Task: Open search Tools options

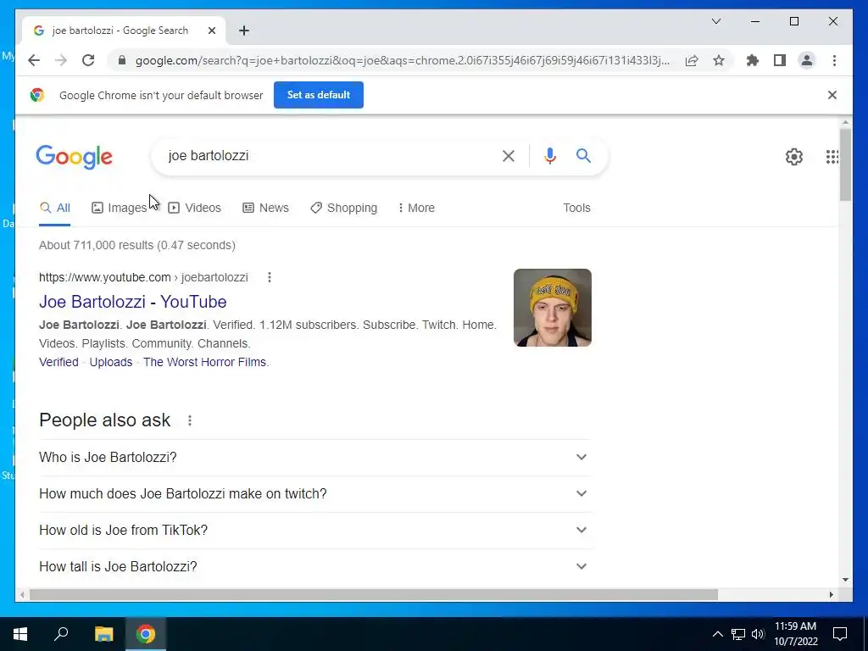Action: 576,209
